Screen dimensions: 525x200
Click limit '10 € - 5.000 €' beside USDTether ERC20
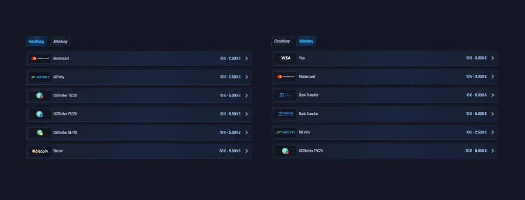coord(230,114)
